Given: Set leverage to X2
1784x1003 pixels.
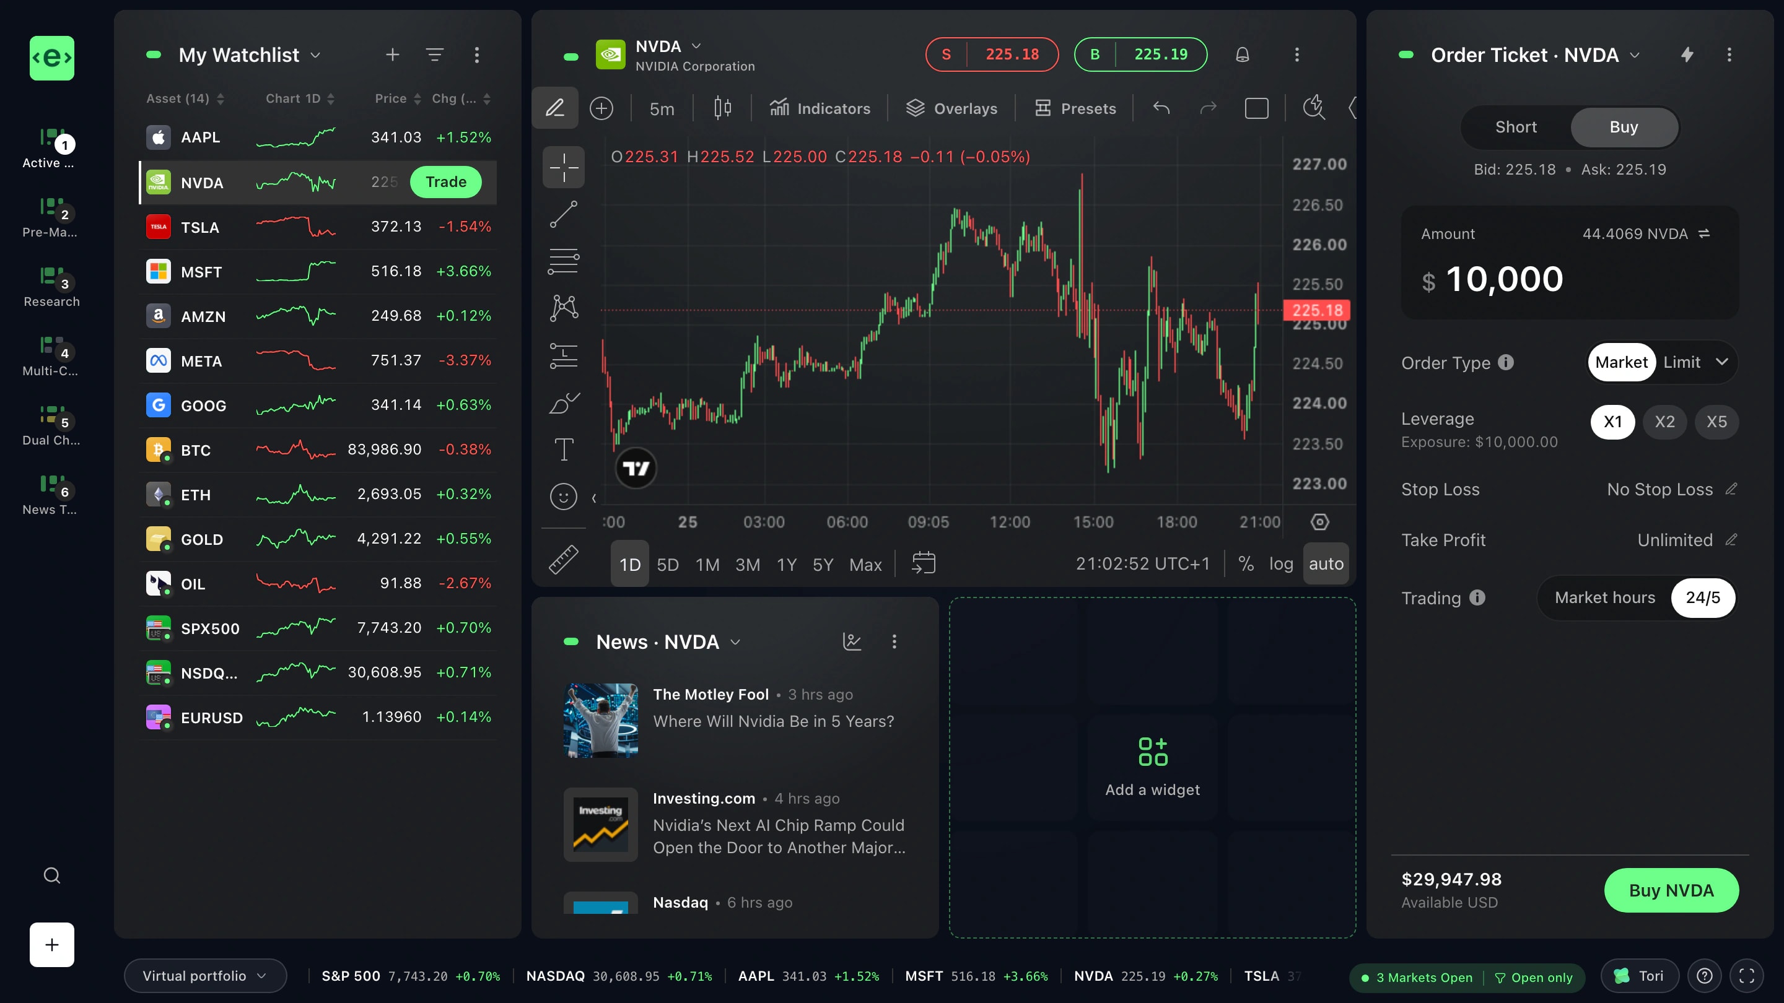Looking at the screenshot, I should click(x=1664, y=422).
